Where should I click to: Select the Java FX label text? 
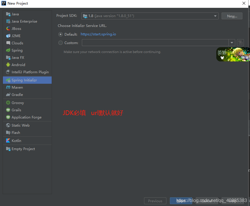(x=18, y=57)
